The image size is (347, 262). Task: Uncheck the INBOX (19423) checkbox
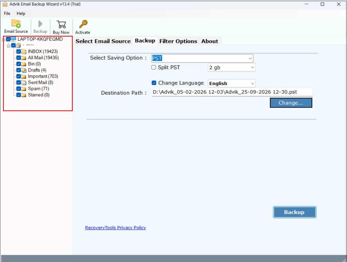(18, 51)
